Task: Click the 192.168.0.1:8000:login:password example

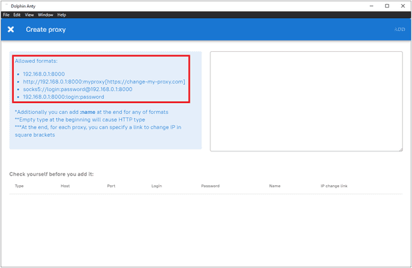Action: tap(64, 97)
